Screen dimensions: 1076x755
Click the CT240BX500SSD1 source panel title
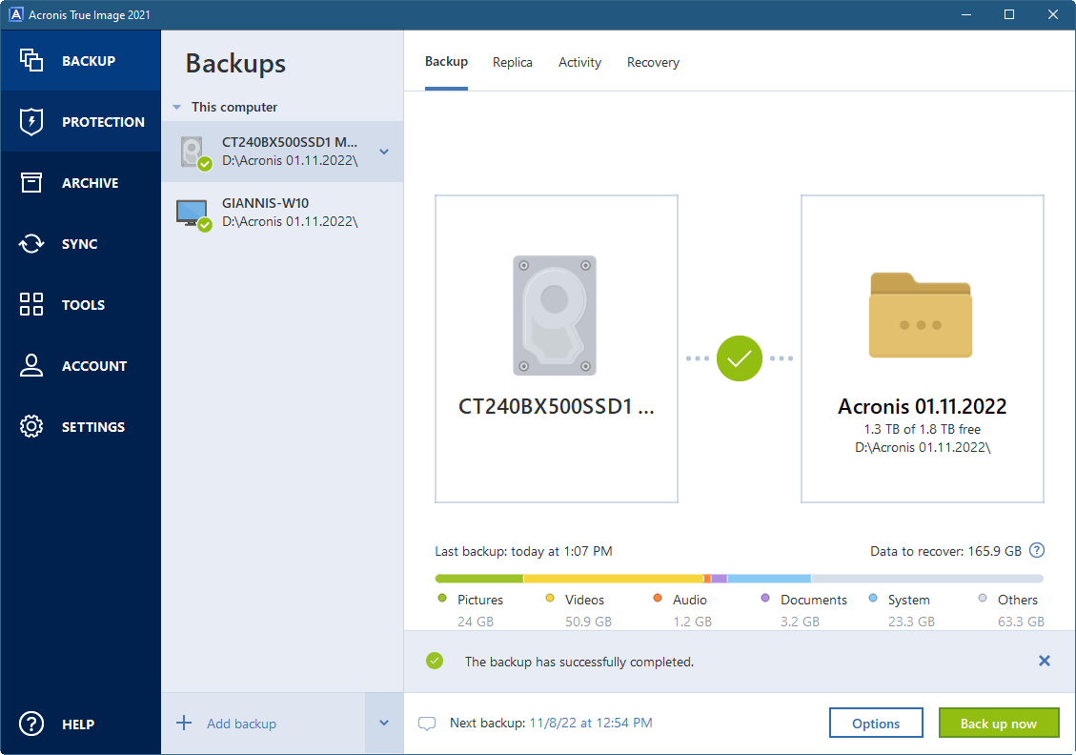pos(556,406)
